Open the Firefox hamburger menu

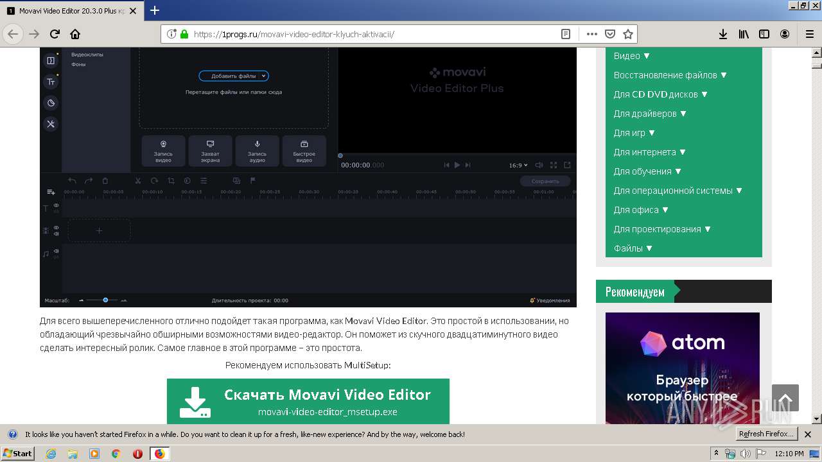point(809,34)
